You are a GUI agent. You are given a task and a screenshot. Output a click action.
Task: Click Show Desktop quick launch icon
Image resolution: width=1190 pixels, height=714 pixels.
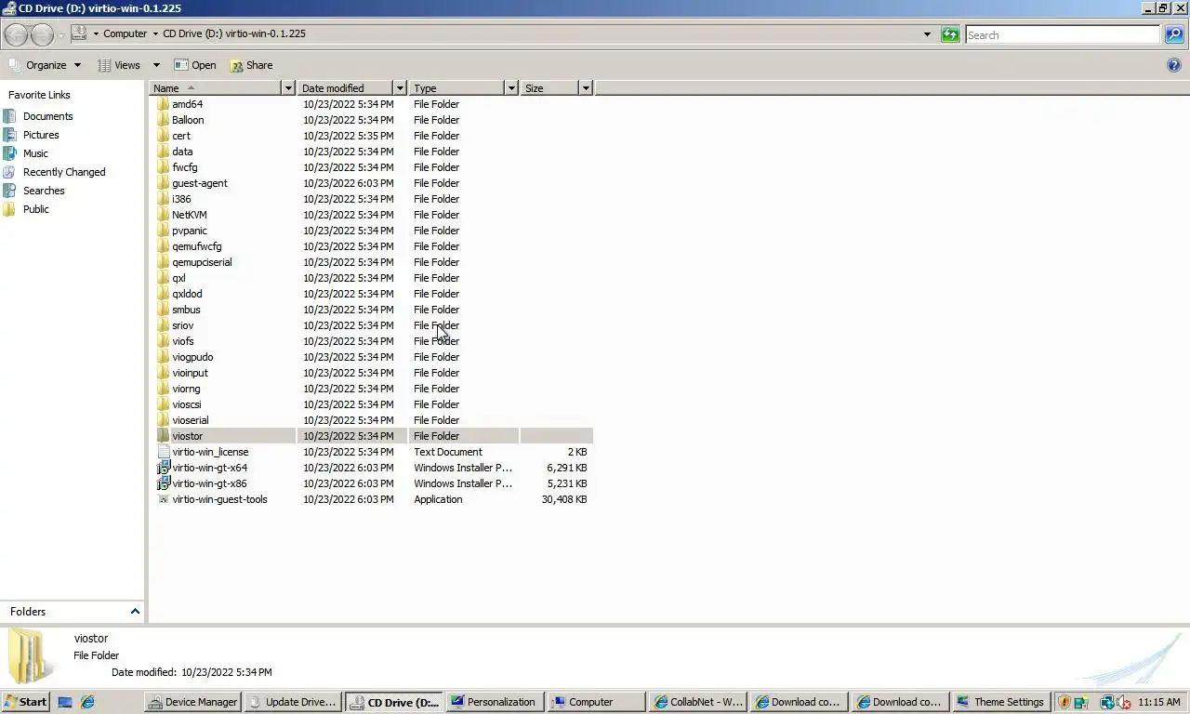pyautogui.click(x=65, y=702)
